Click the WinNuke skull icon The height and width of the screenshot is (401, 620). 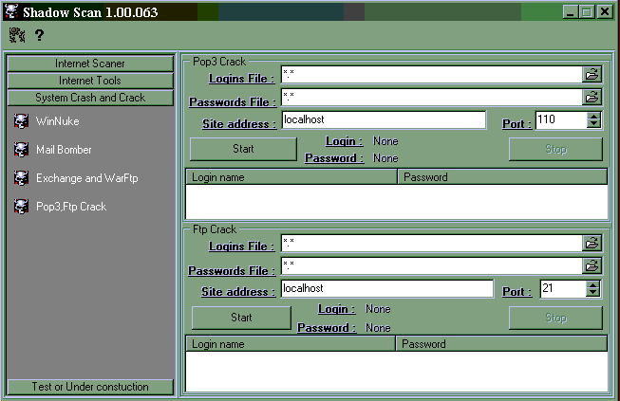pyautogui.click(x=21, y=121)
